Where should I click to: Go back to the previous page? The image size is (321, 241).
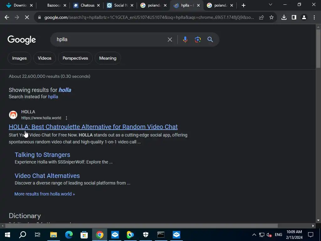tap(7, 18)
